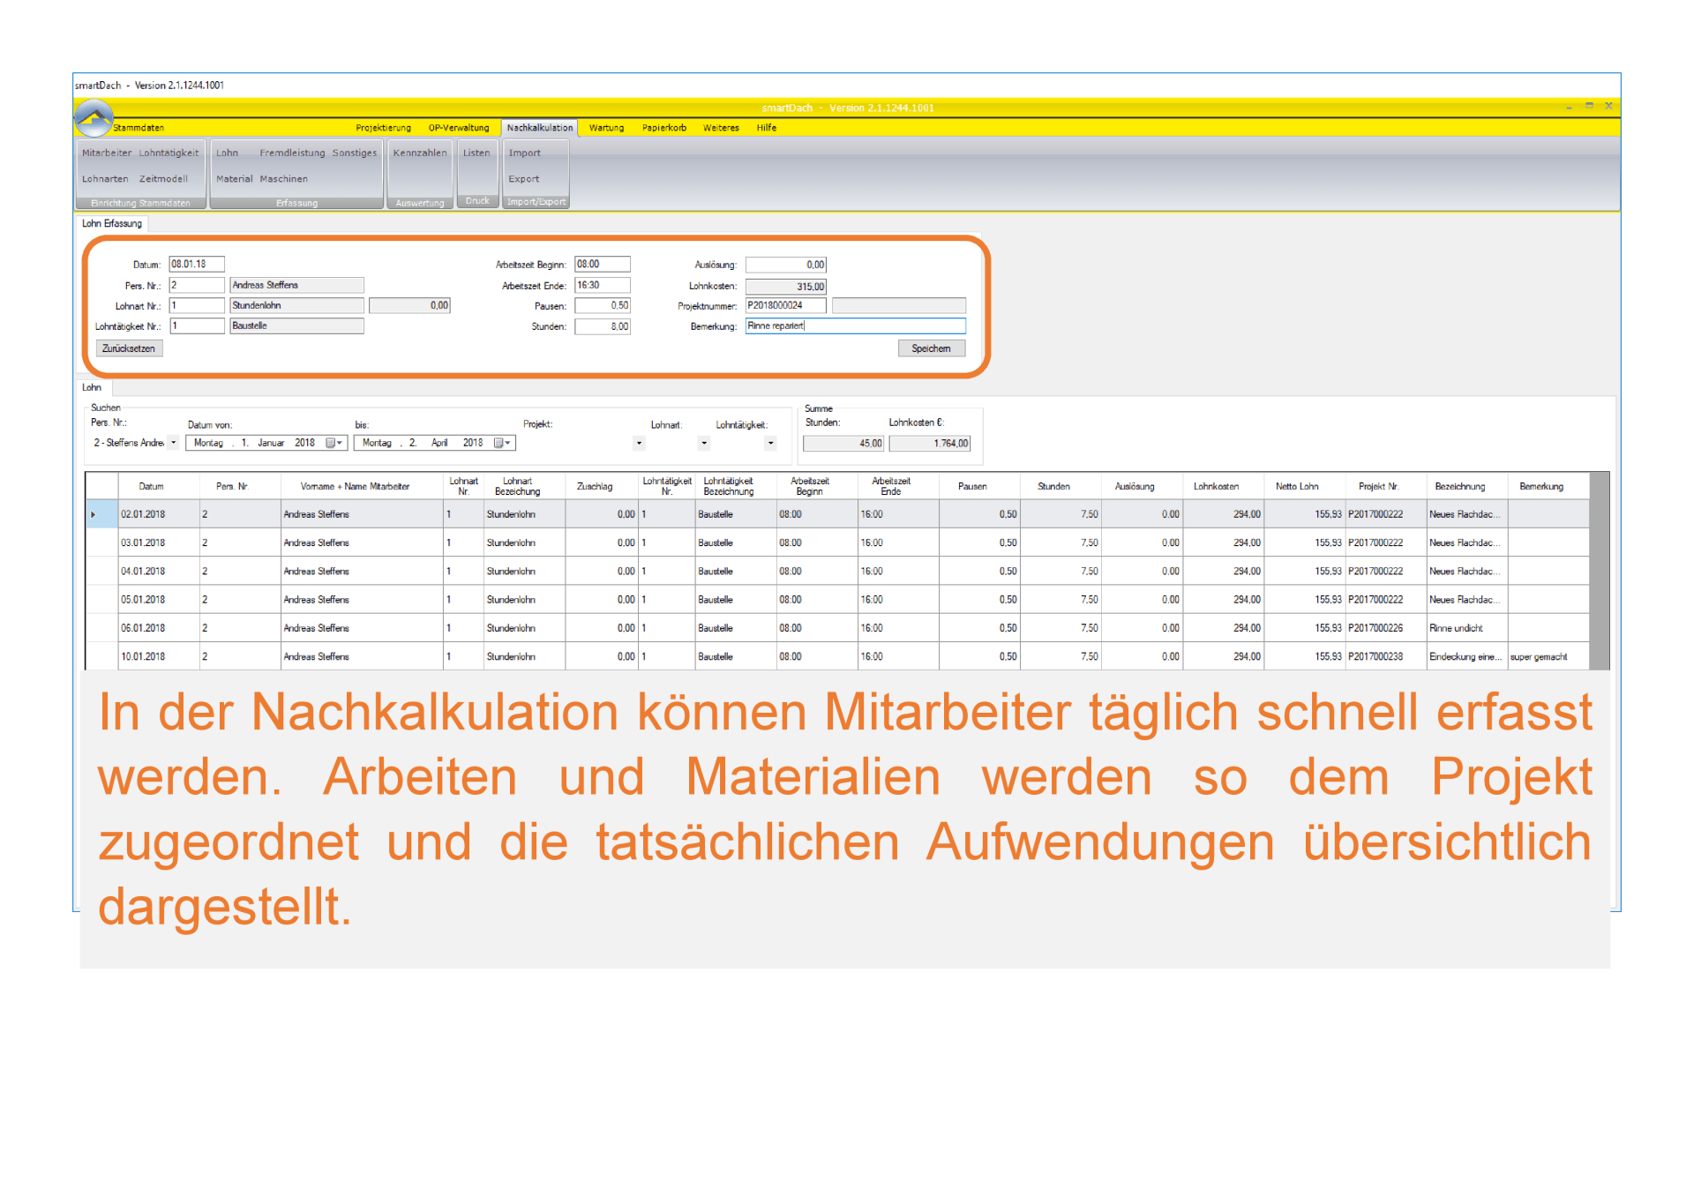Viewport: 1694px width, 1197px height.
Task: Click the Speichern button
Action: tap(931, 348)
